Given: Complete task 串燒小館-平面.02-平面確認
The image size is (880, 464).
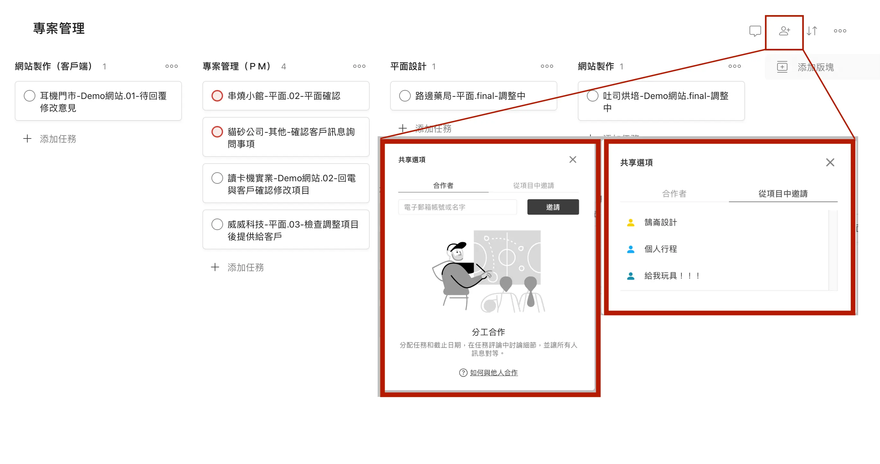Looking at the screenshot, I should coord(217,96).
